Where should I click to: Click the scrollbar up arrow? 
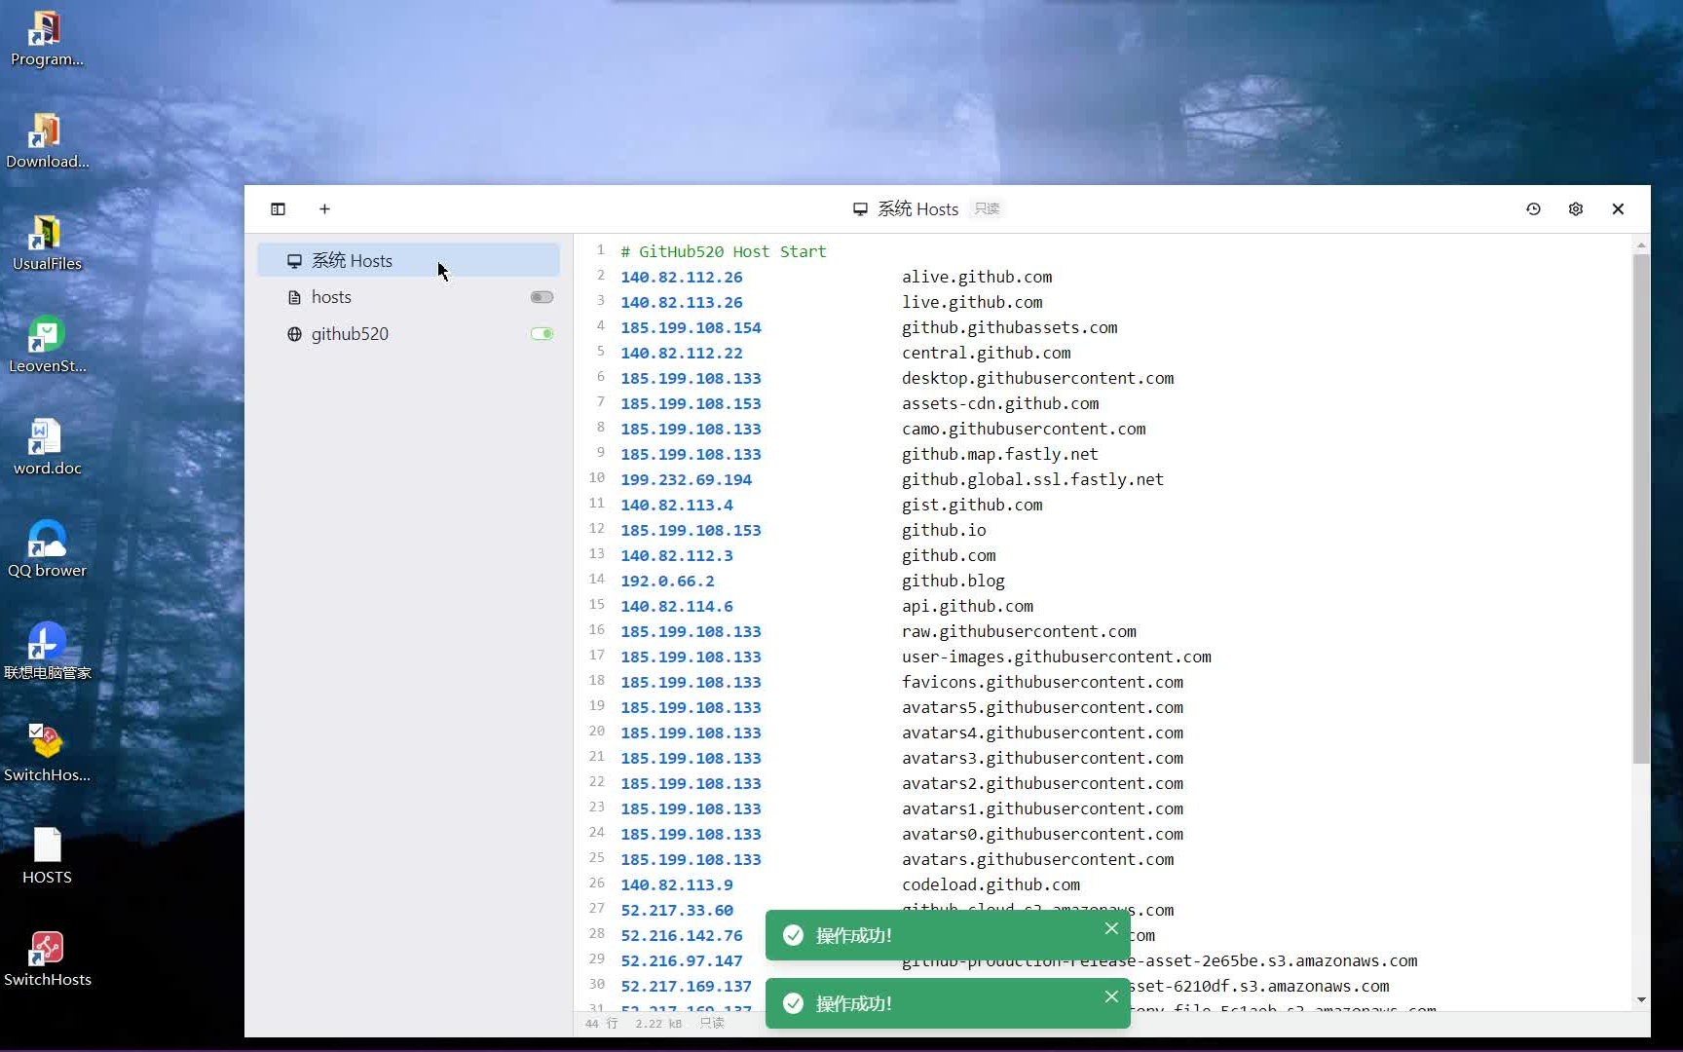[1641, 244]
